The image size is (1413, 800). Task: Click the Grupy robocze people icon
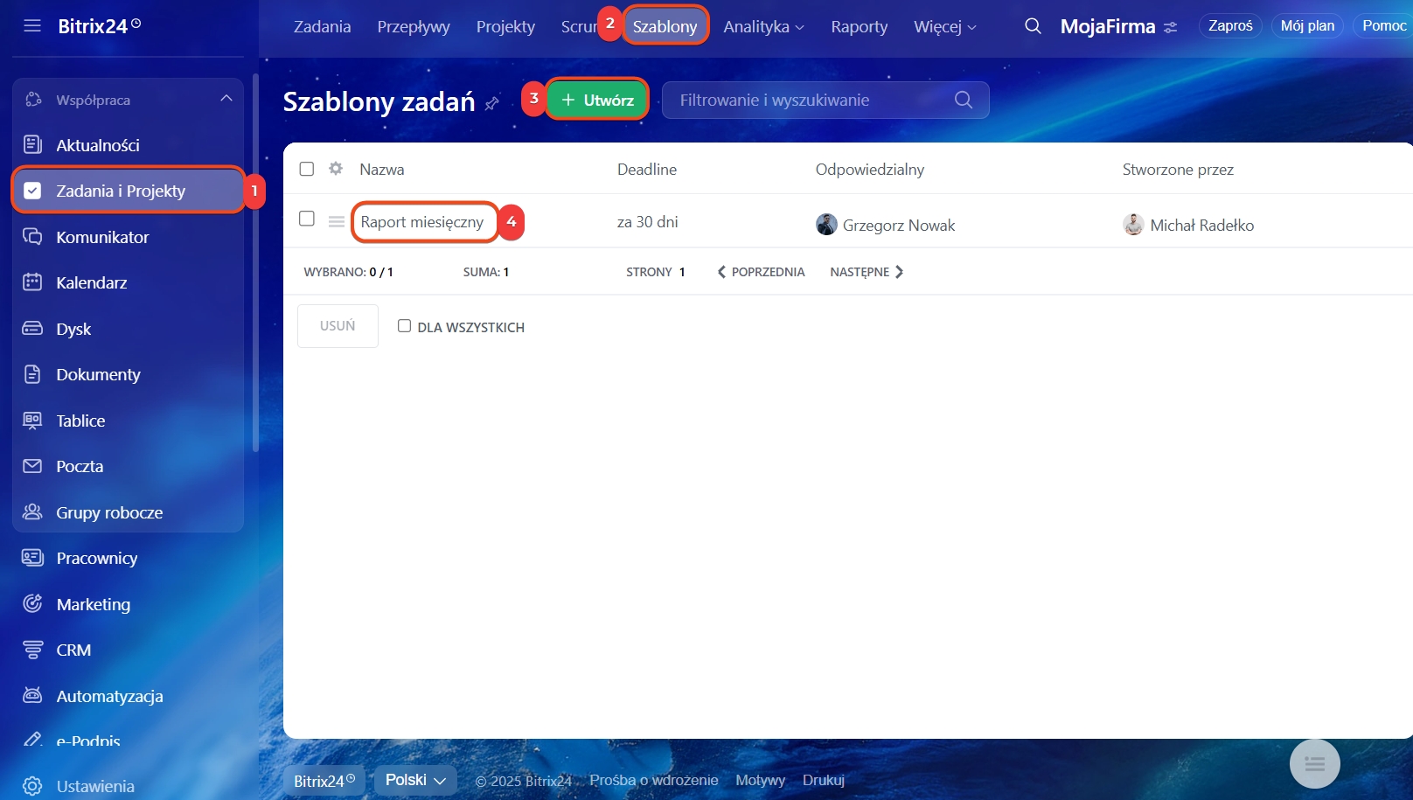click(x=32, y=512)
